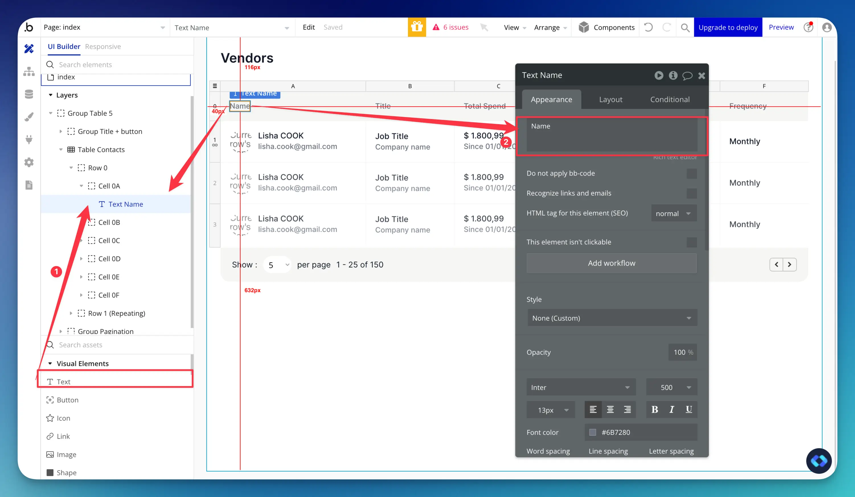Screen dimensions: 855x497
Task: Check This element isn't clickable
Action: (692, 242)
